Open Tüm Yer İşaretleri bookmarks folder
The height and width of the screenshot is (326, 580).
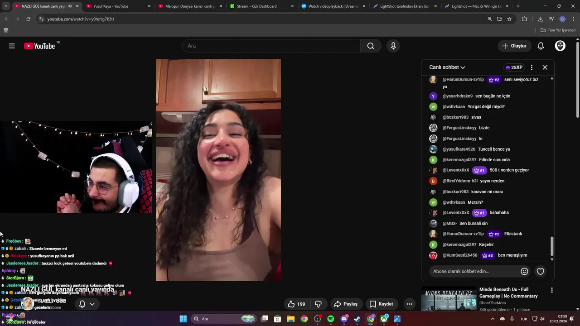[x=558, y=30]
